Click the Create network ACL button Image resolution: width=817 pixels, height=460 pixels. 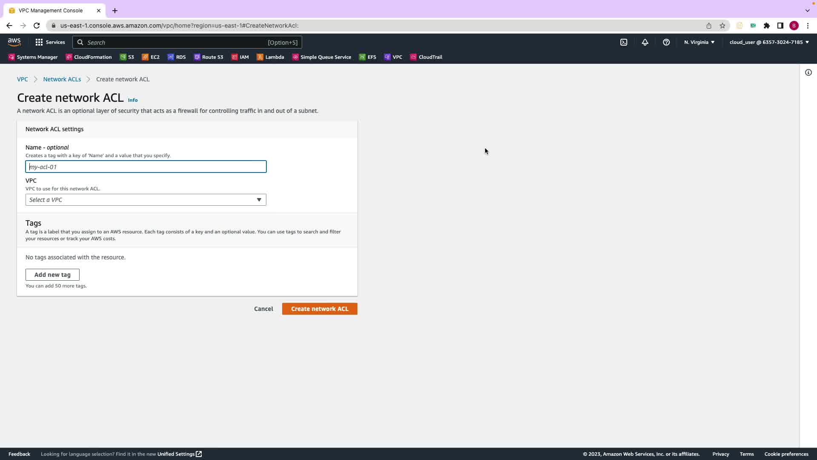coord(320,309)
